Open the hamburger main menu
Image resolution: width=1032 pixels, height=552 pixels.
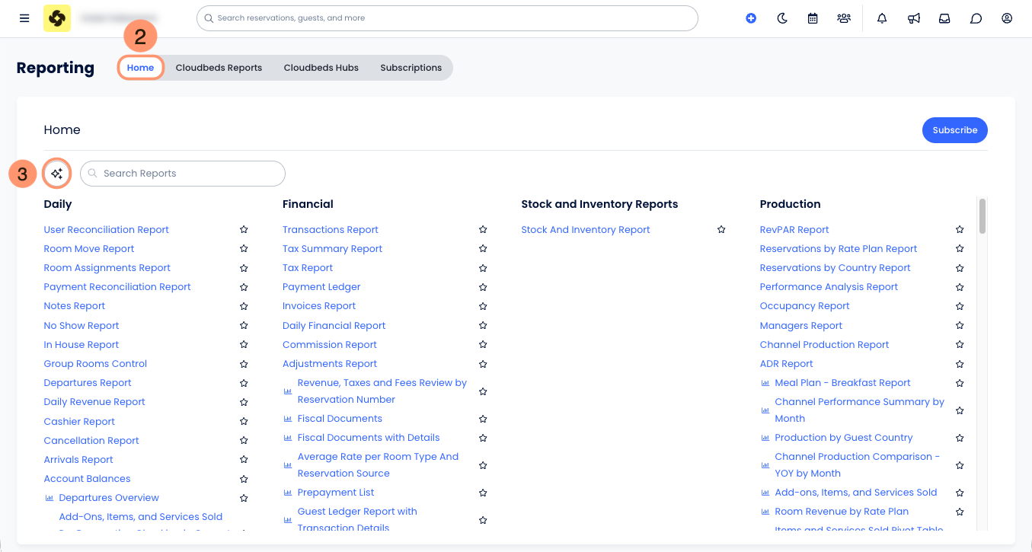point(24,18)
